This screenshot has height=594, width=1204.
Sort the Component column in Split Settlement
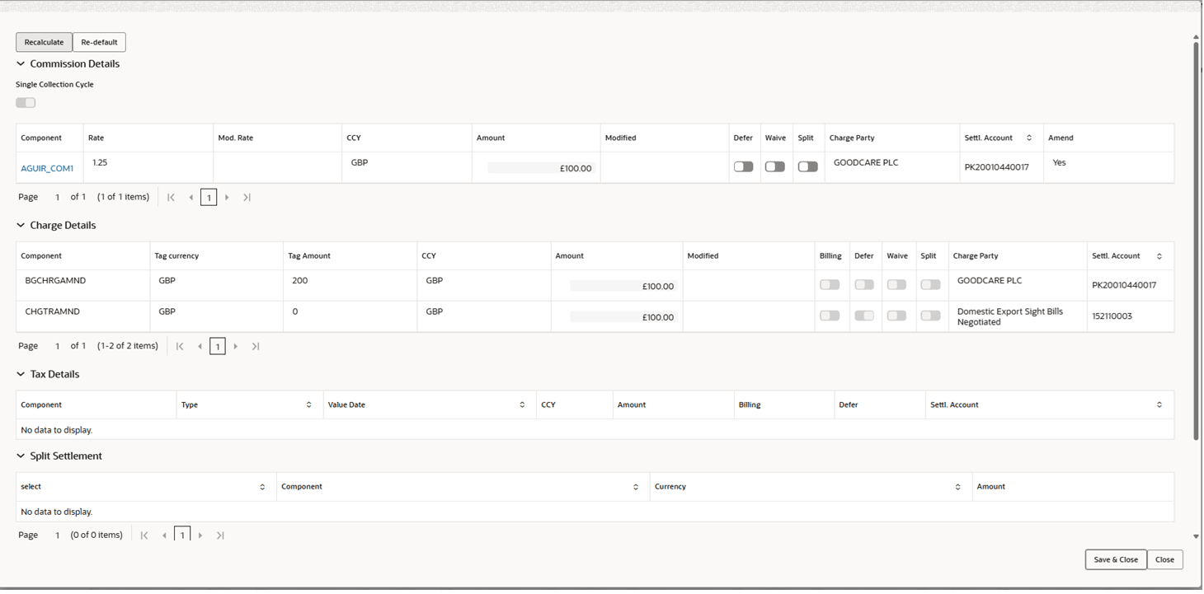click(636, 486)
